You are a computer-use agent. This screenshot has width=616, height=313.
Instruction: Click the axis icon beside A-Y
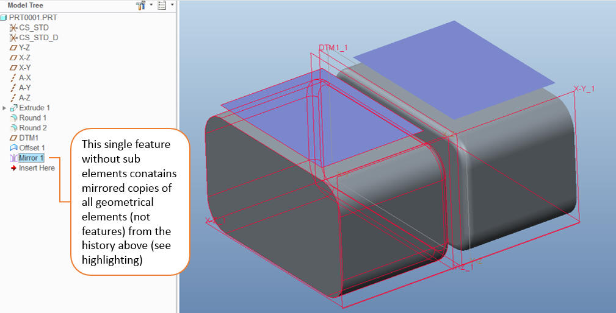(x=13, y=88)
